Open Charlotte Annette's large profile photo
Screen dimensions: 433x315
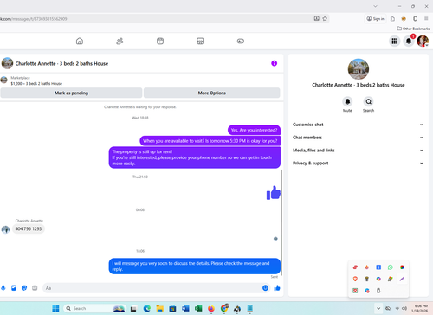pyautogui.click(x=359, y=69)
